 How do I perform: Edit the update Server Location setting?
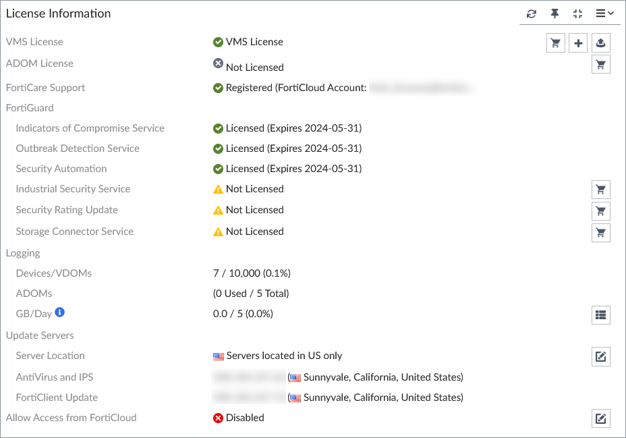[601, 356]
